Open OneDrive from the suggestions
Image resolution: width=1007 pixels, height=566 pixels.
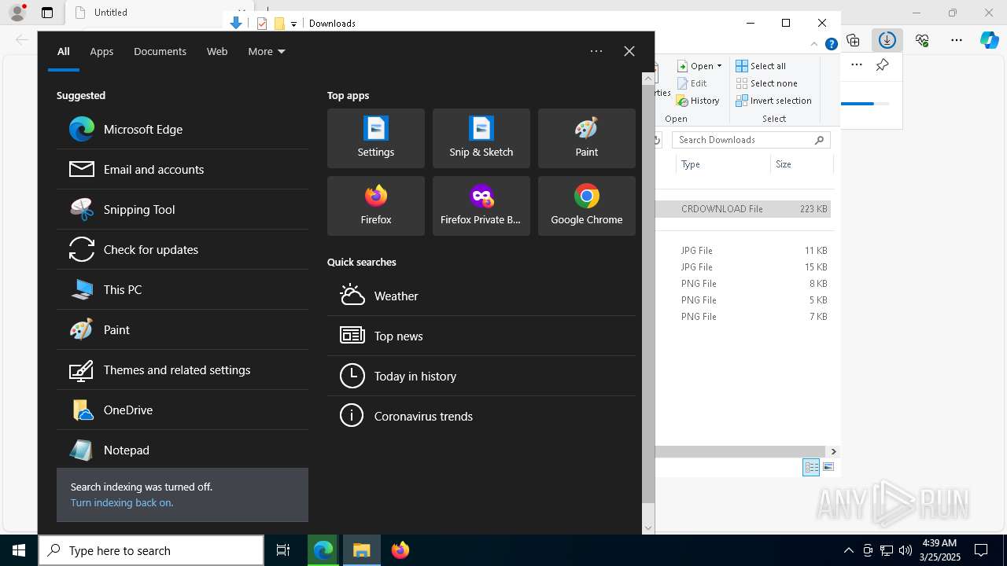(x=183, y=410)
